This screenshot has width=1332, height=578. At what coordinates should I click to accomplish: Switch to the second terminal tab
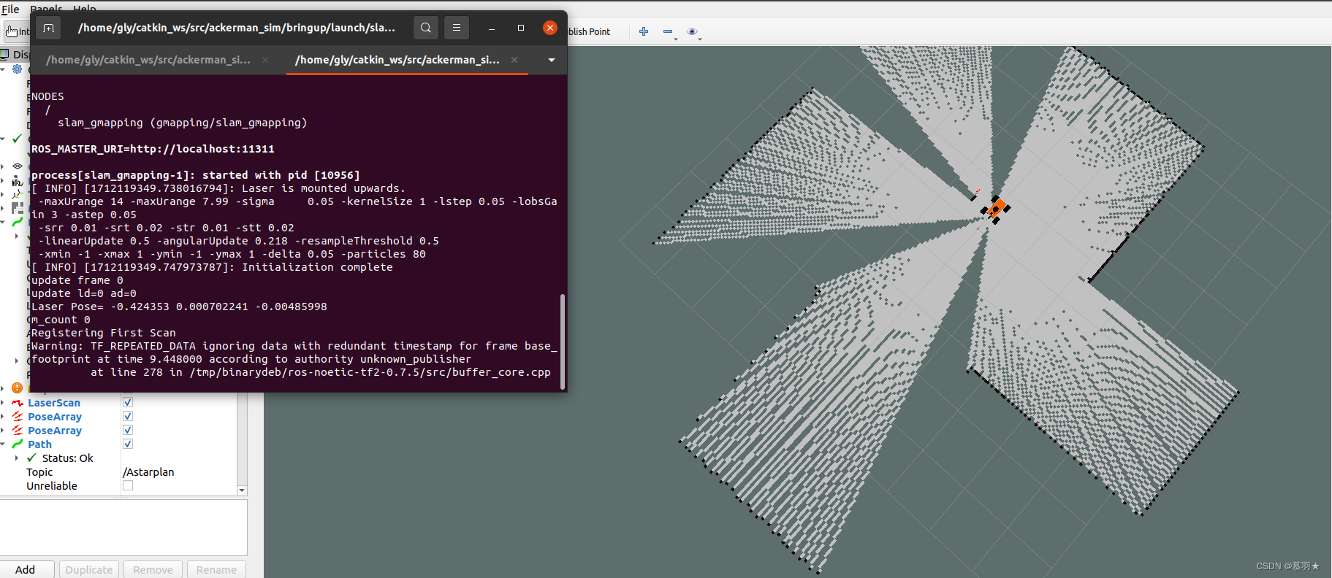[x=397, y=60]
